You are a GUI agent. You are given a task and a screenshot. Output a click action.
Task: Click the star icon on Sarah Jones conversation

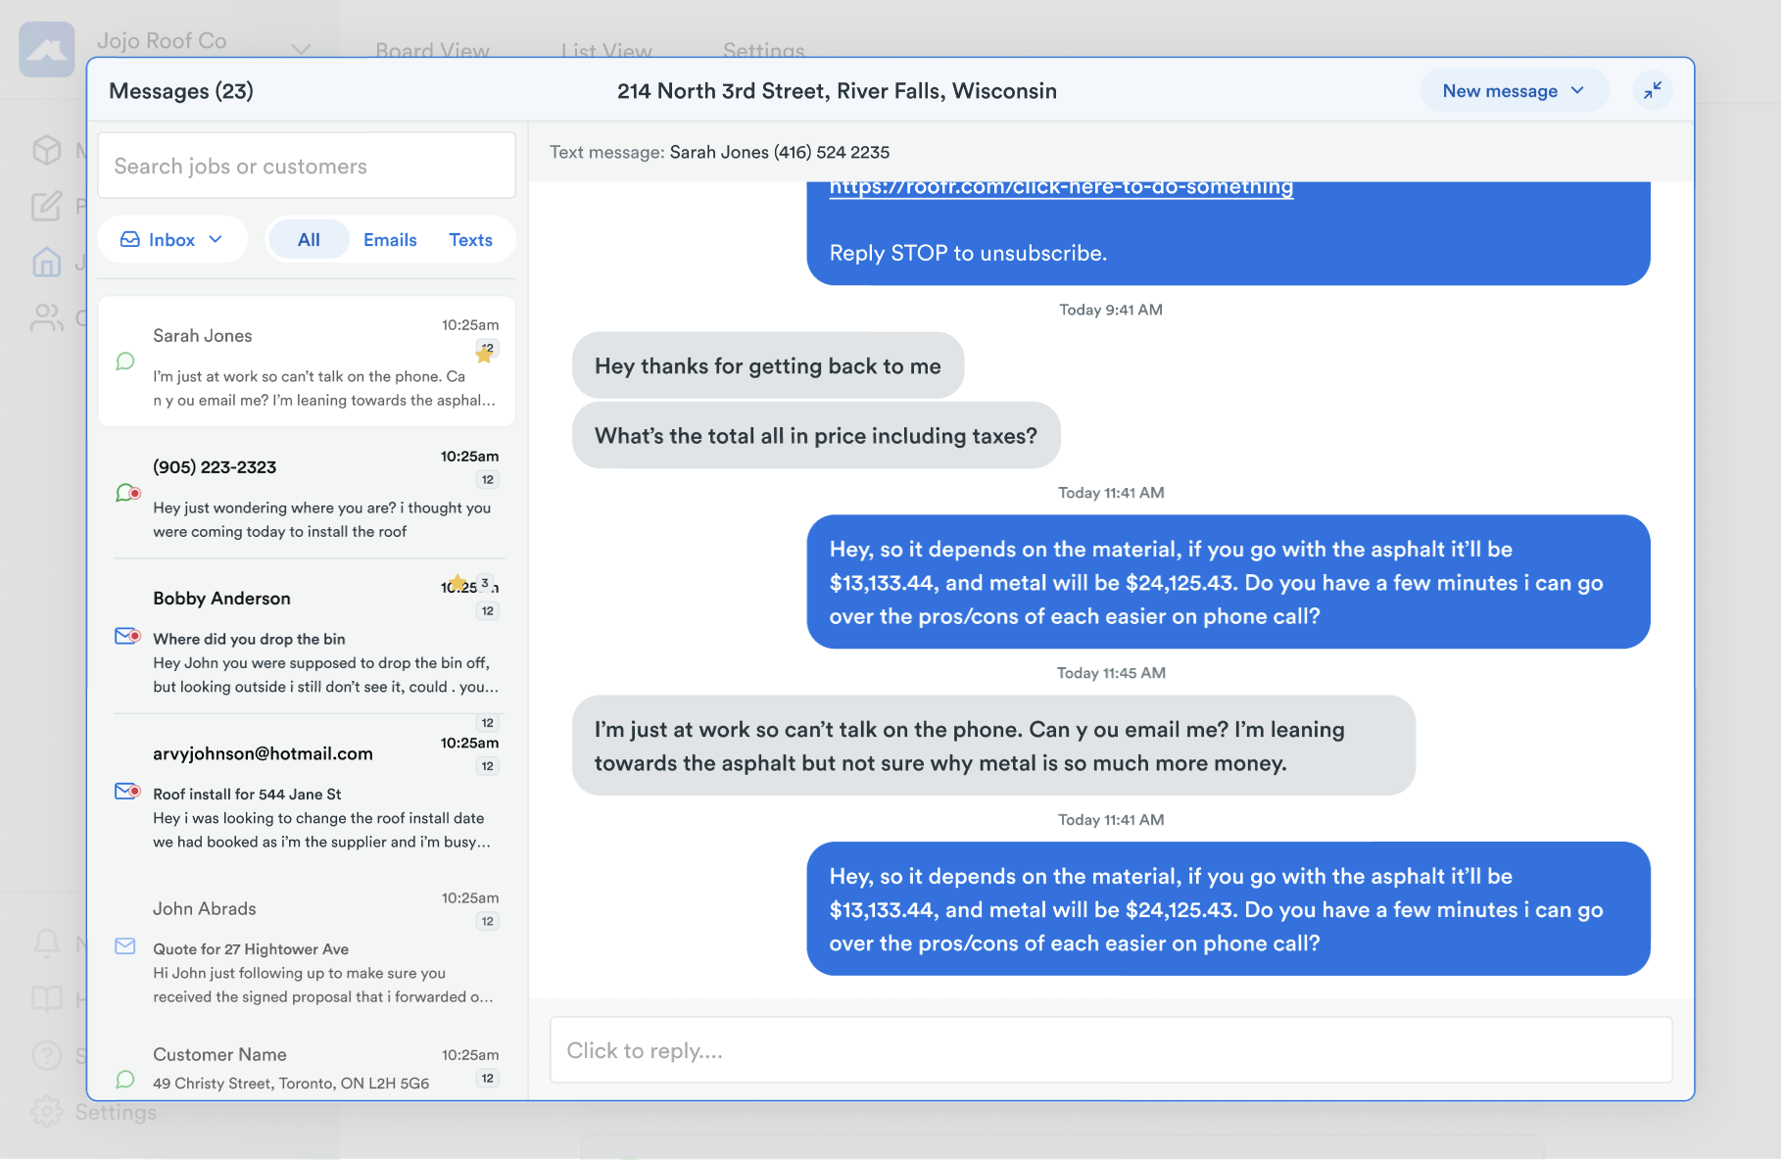coord(484,355)
